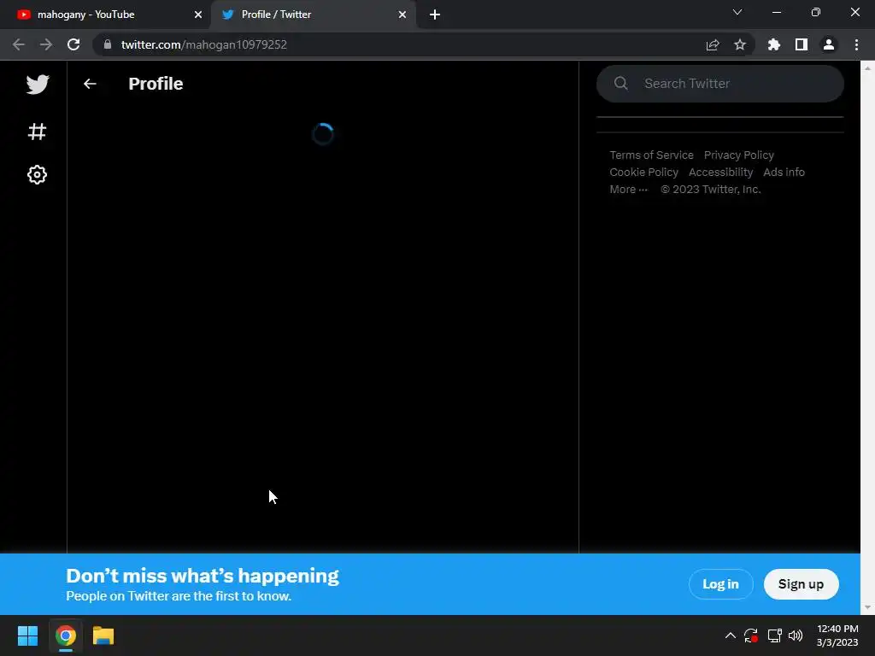Open a new tab with plus
This screenshot has width=875, height=656.
click(435, 15)
